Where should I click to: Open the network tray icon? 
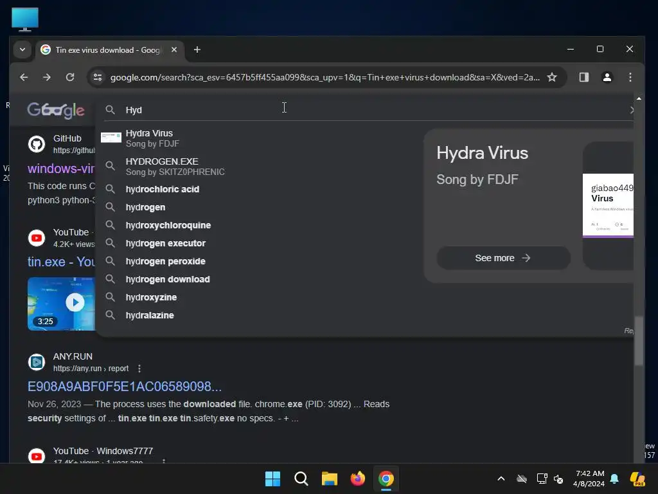click(x=542, y=479)
